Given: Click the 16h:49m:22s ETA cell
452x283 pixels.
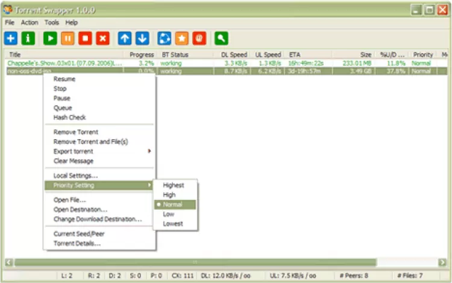Looking at the screenshot, I should [x=306, y=63].
